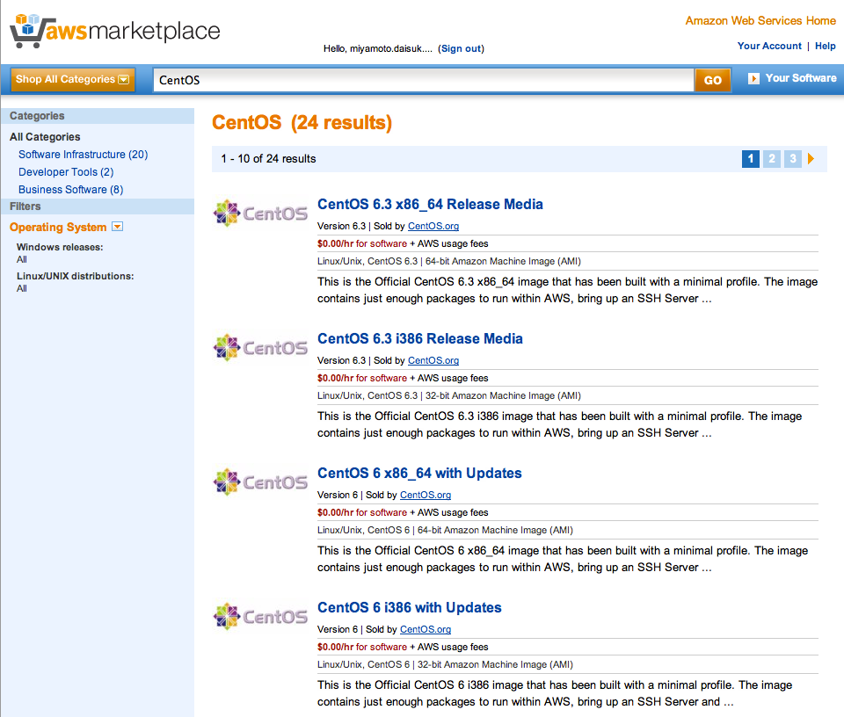Image resolution: width=844 pixels, height=717 pixels.
Task: Click the GO search button
Action: [x=711, y=79]
